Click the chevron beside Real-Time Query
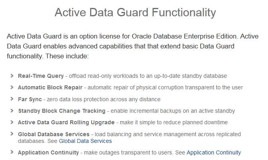Screen dimensions: 268x160 pyautogui.click(x=12, y=76)
